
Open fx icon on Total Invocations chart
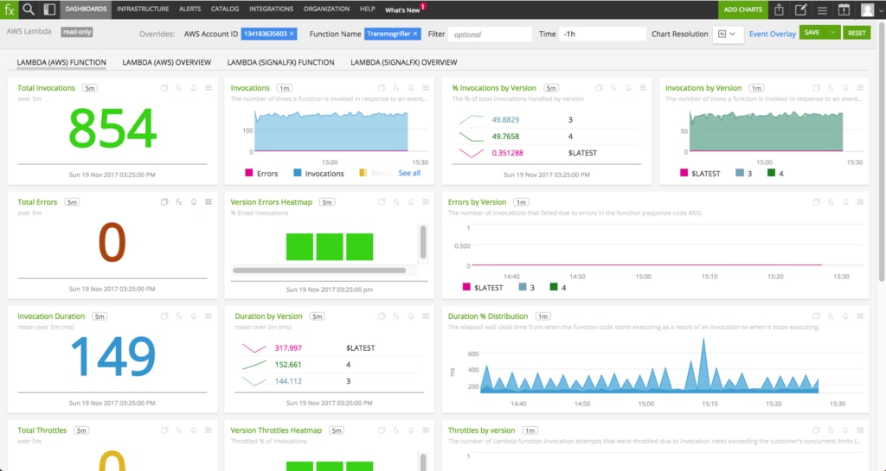tap(179, 88)
